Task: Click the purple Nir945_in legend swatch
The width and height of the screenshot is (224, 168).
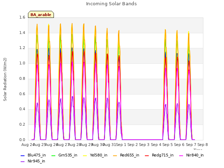Action: coord(22,162)
